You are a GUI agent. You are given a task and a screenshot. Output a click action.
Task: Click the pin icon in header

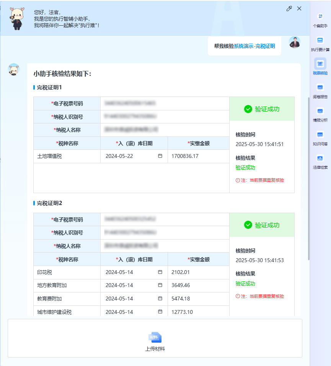(289, 8)
